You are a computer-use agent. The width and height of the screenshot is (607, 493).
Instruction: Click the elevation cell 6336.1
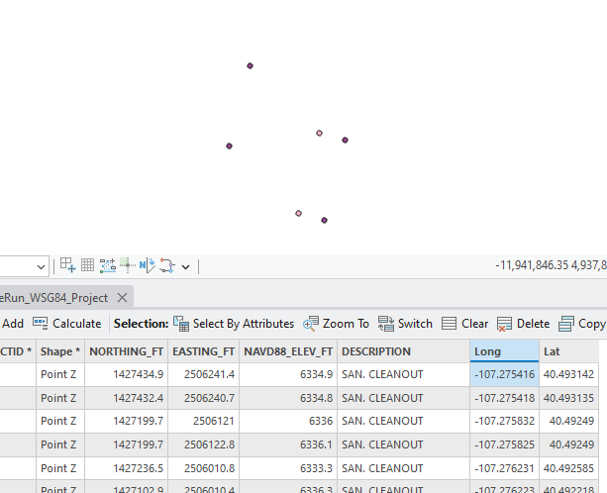point(288,444)
